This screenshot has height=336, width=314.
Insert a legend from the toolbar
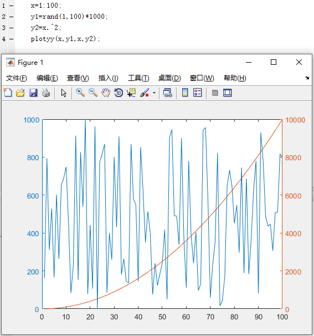click(197, 93)
